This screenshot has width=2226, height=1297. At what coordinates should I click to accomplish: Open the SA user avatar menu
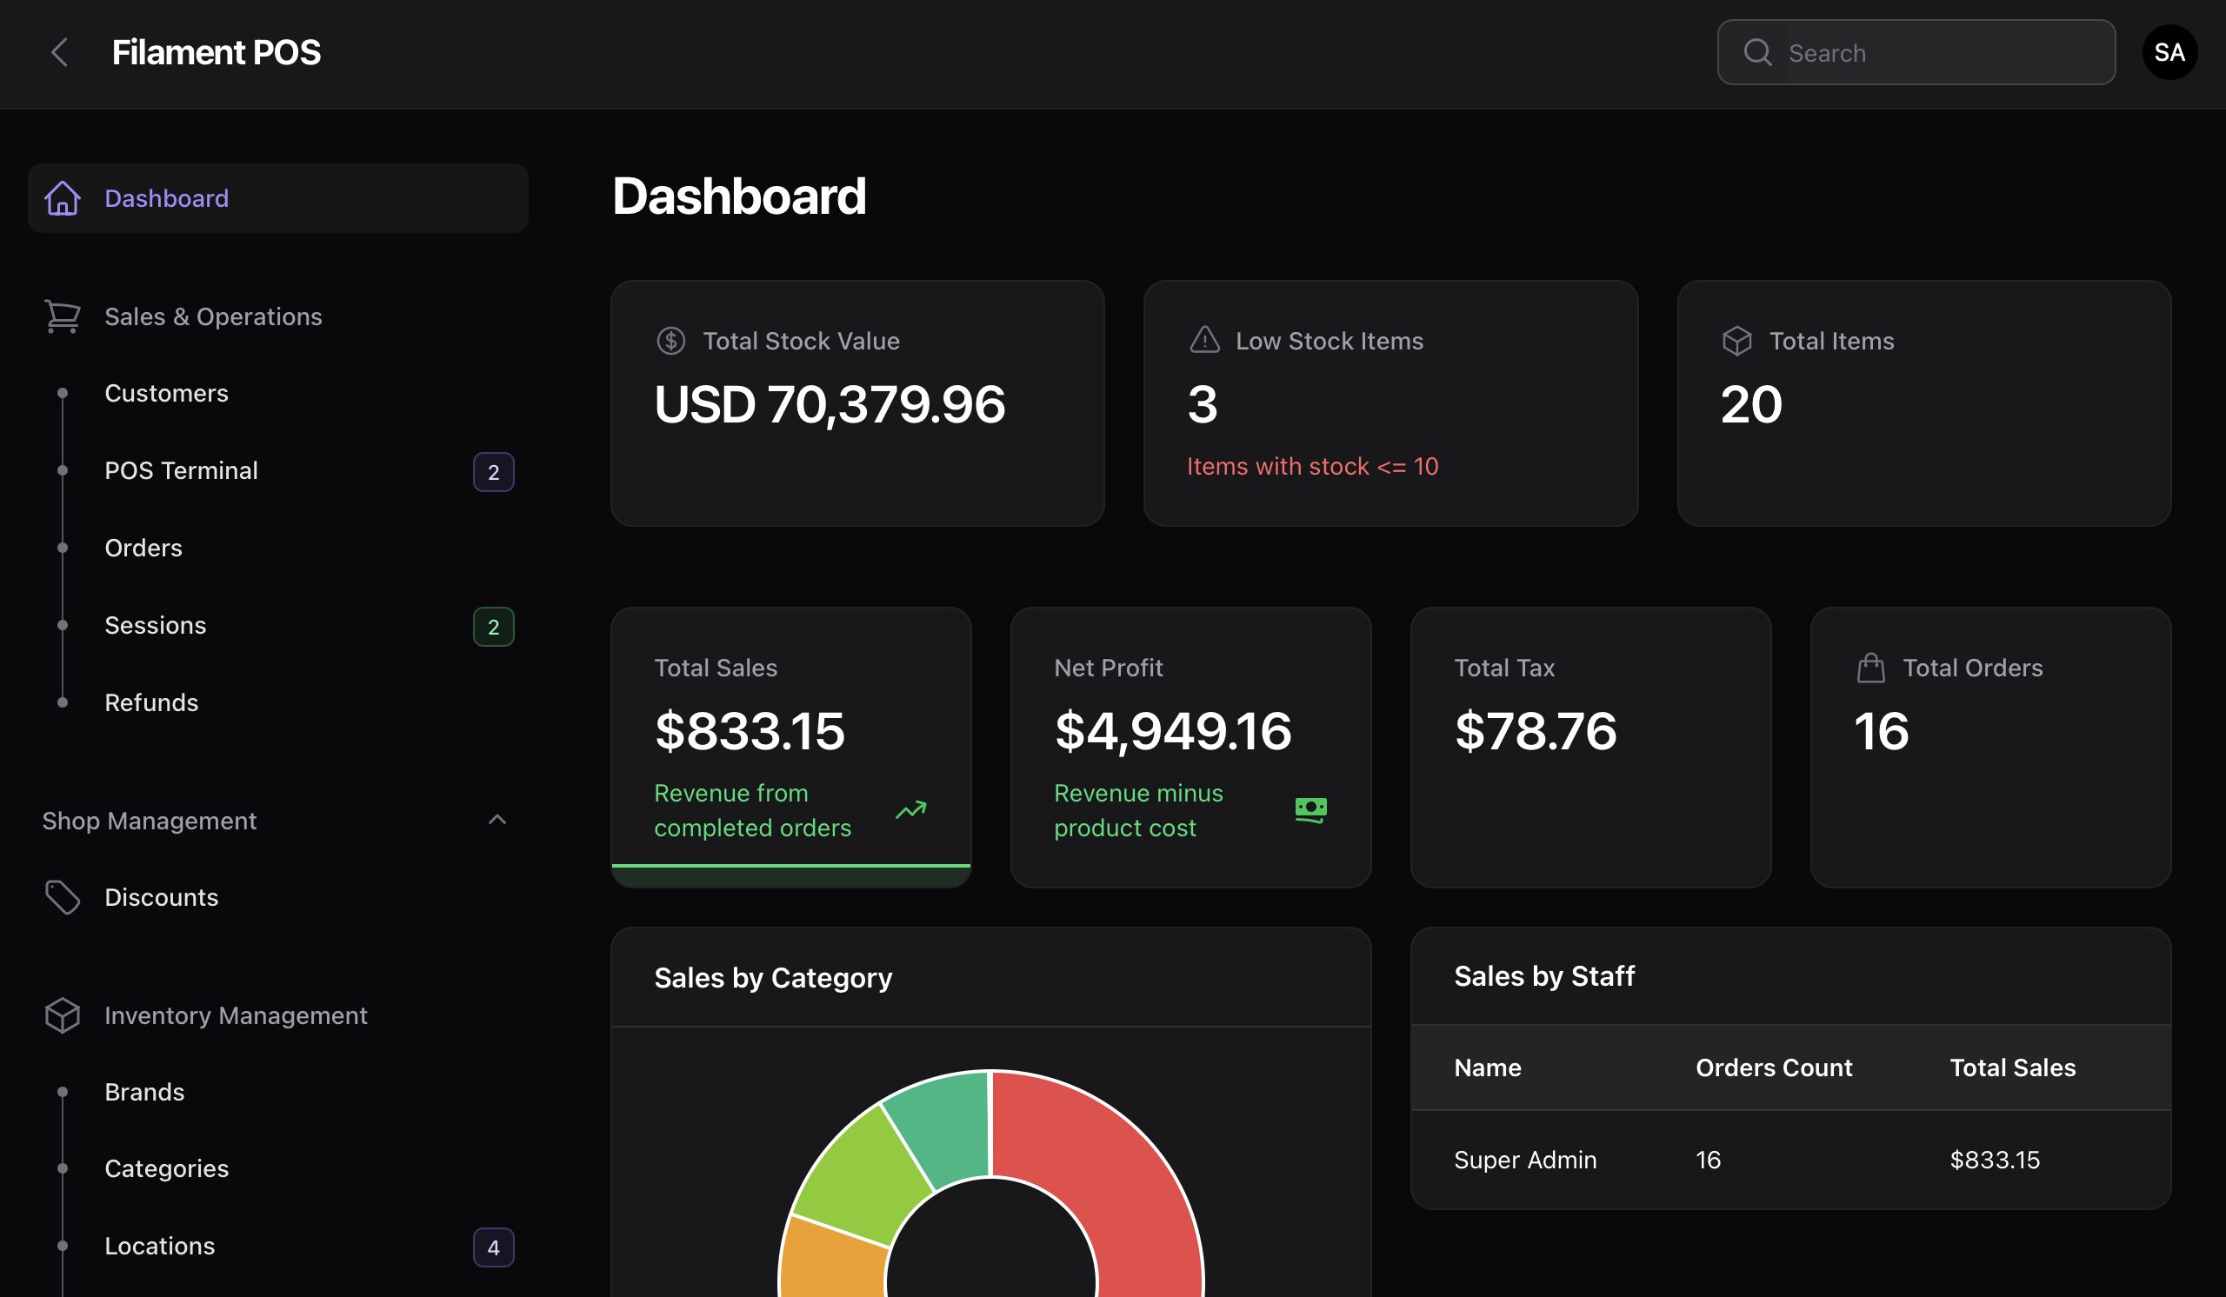[2169, 52]
